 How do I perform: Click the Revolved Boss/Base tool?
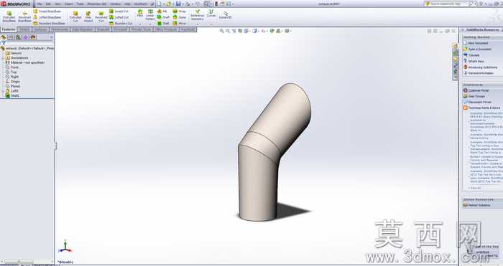(x=24, y=16)
